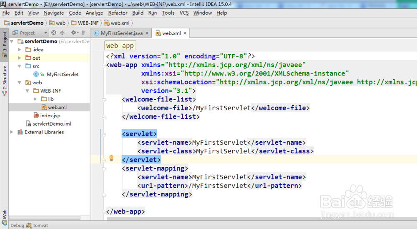
Task: Click the servlertDemo.iml file icon
Action: click(28, 123)
